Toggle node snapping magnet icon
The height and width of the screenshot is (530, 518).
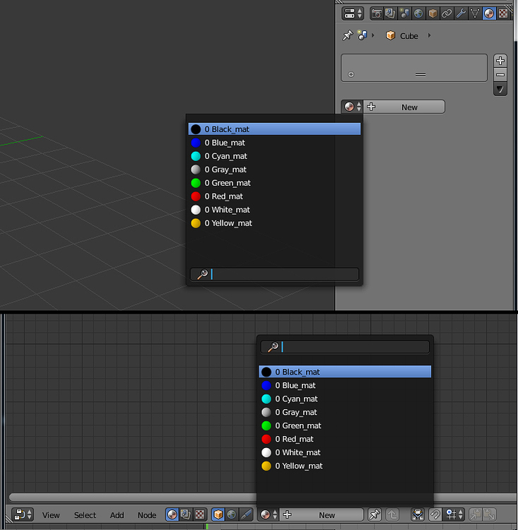(x=435, y=514)
